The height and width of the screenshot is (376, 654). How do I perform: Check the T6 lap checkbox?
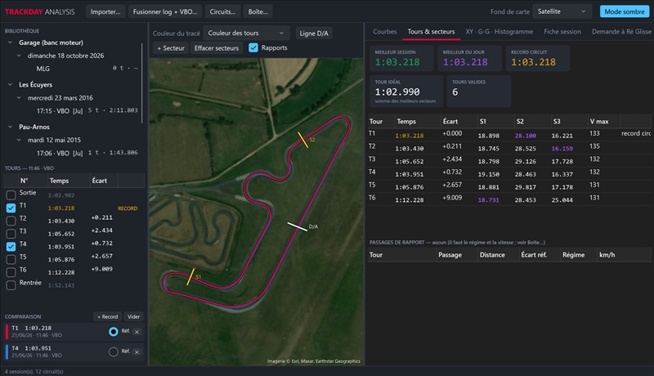coord(11,272)
